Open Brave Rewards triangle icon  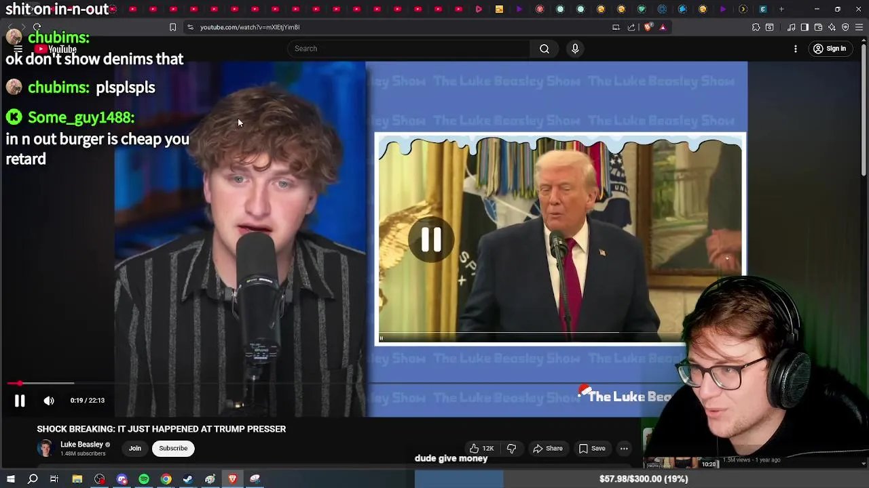tap(663, 27)
